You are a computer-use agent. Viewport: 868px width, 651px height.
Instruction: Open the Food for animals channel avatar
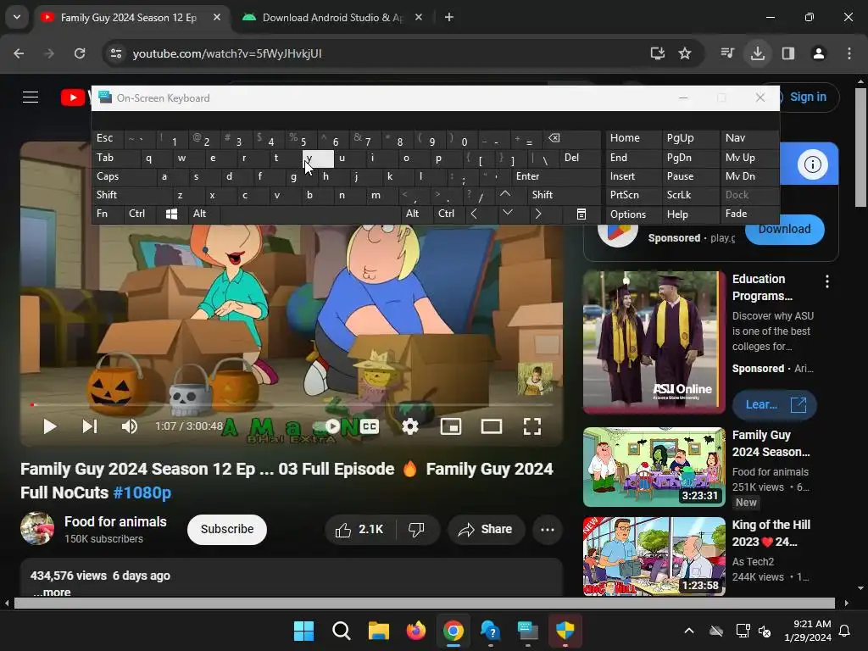[37, 529]
